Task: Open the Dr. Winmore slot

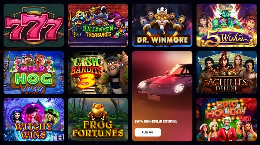Action: coord(162,25)
